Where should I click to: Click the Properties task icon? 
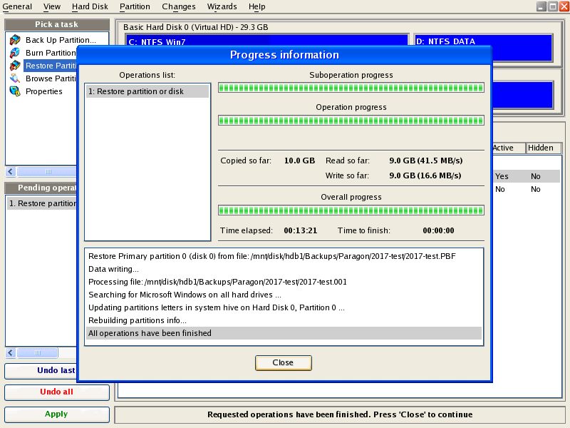pos(15,91)
